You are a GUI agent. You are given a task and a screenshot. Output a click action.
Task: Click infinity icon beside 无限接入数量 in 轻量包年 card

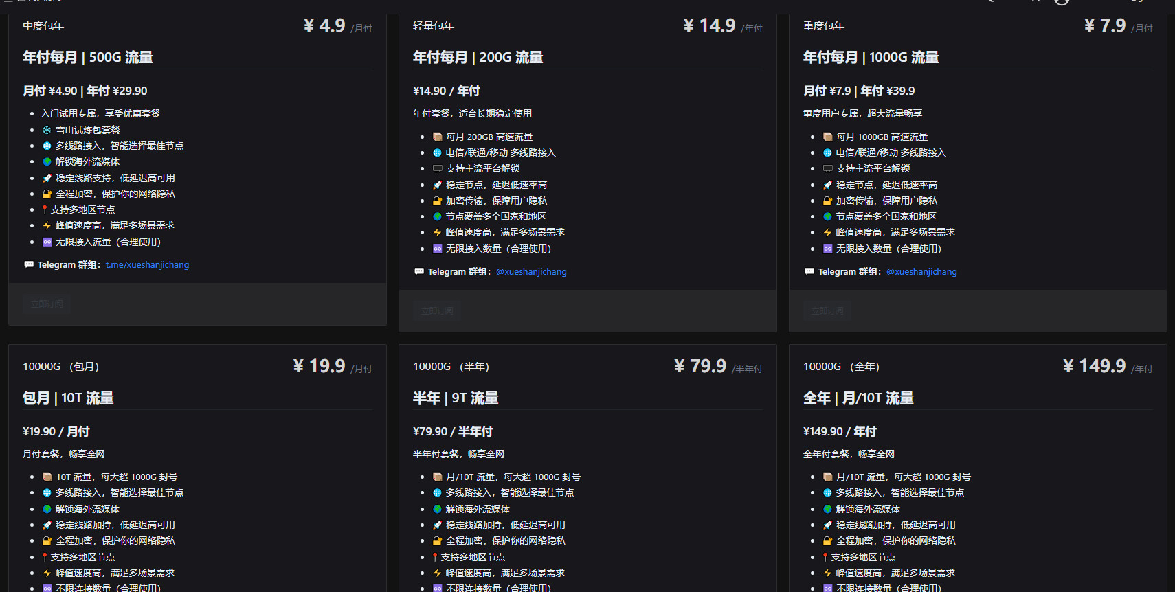pos(437,249)
